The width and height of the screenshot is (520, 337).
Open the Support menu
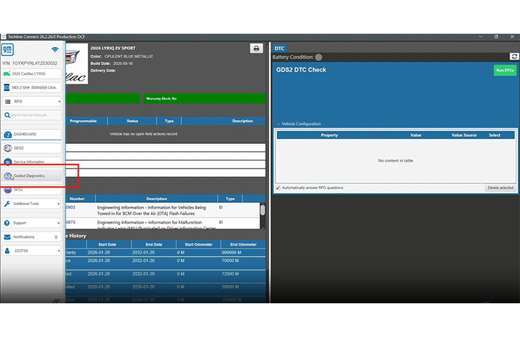(x=32, y=223)
